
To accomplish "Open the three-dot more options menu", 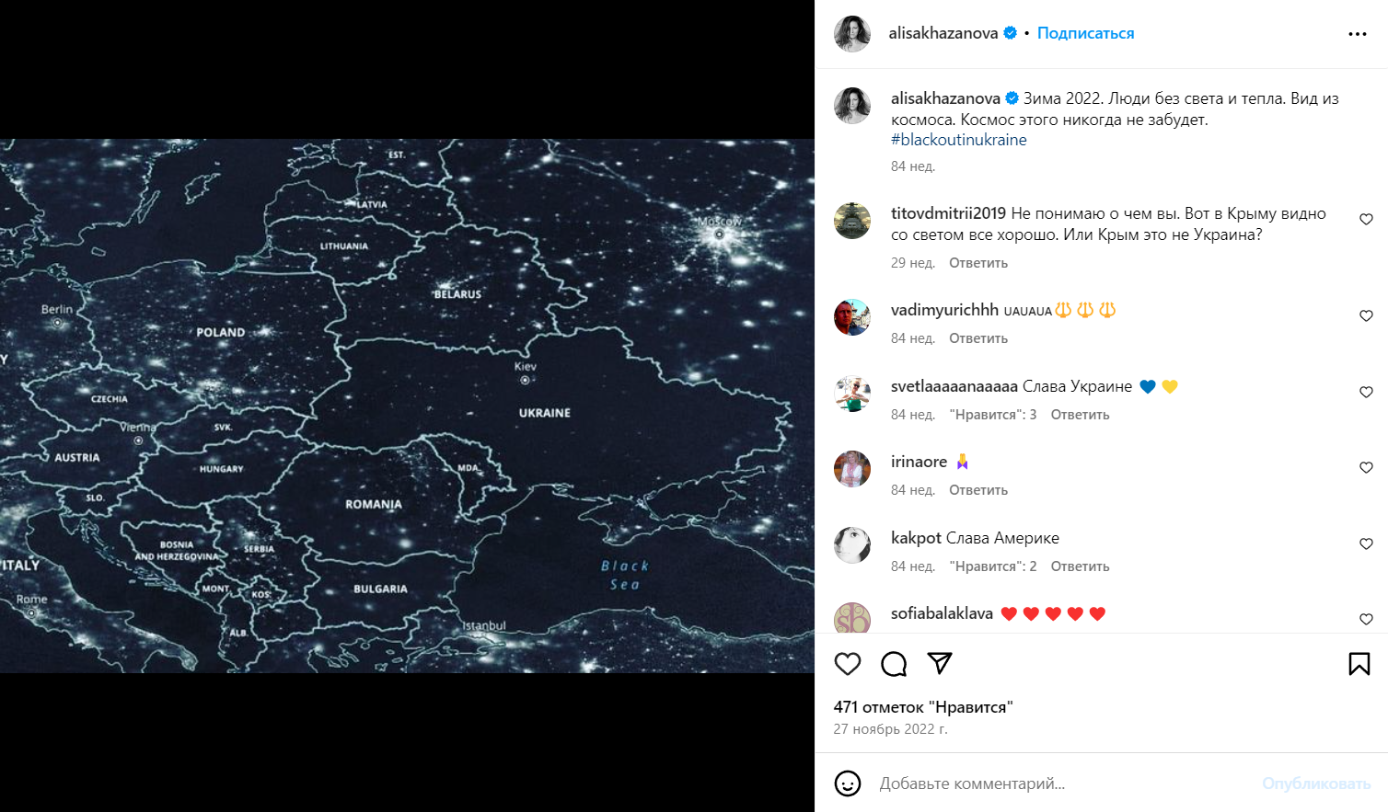I will click(x=1358, y=34).
